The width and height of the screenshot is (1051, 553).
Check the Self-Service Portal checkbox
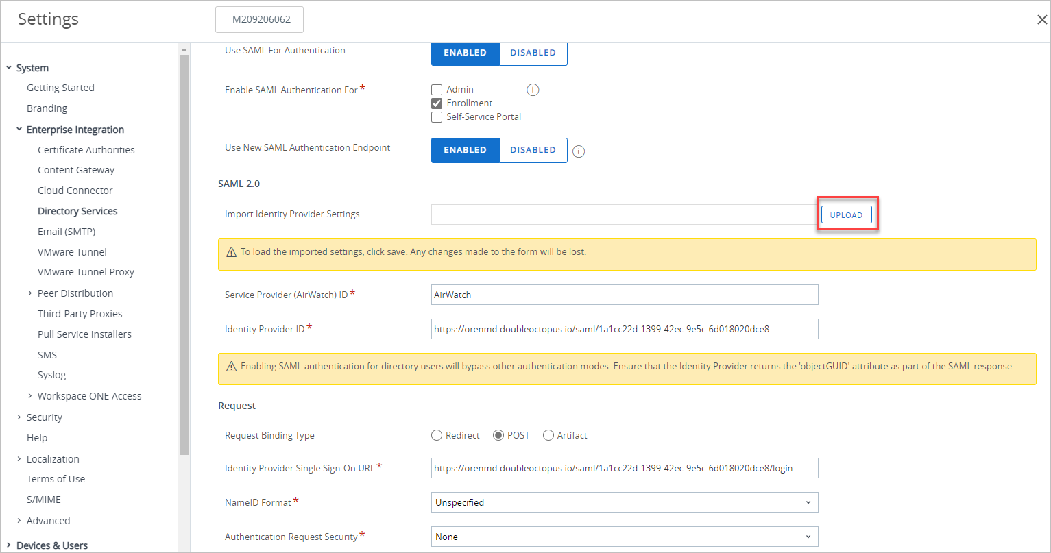pyautogui.click(x=437, y=117)
